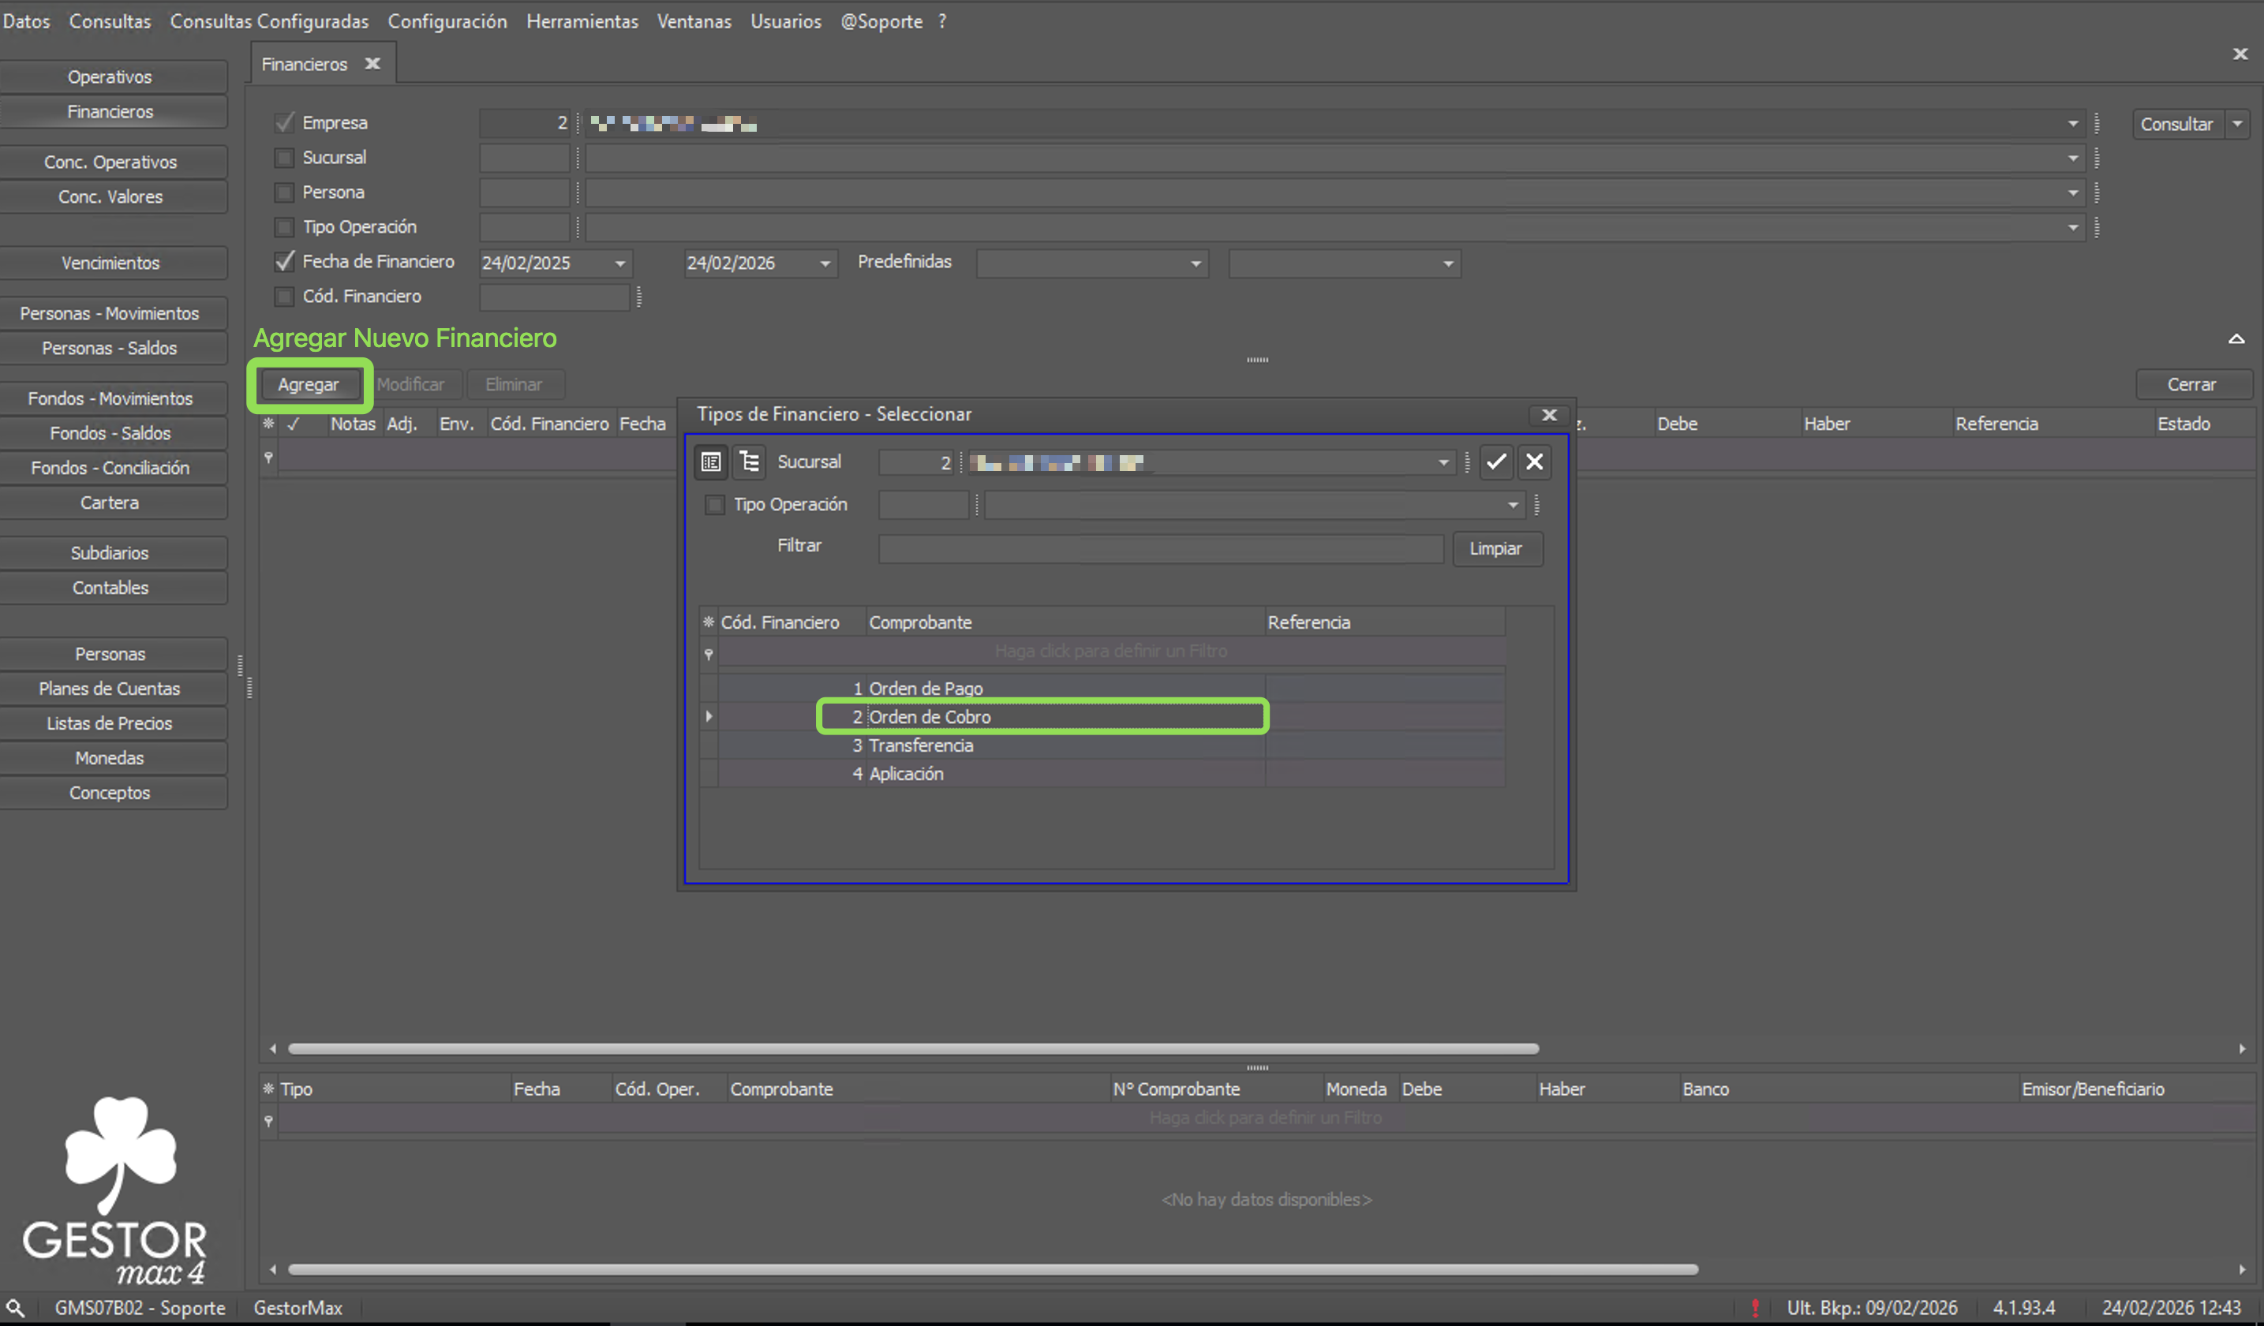Collapse the filter panel with the up arrow
2264x1326 pixels.
2236,338
